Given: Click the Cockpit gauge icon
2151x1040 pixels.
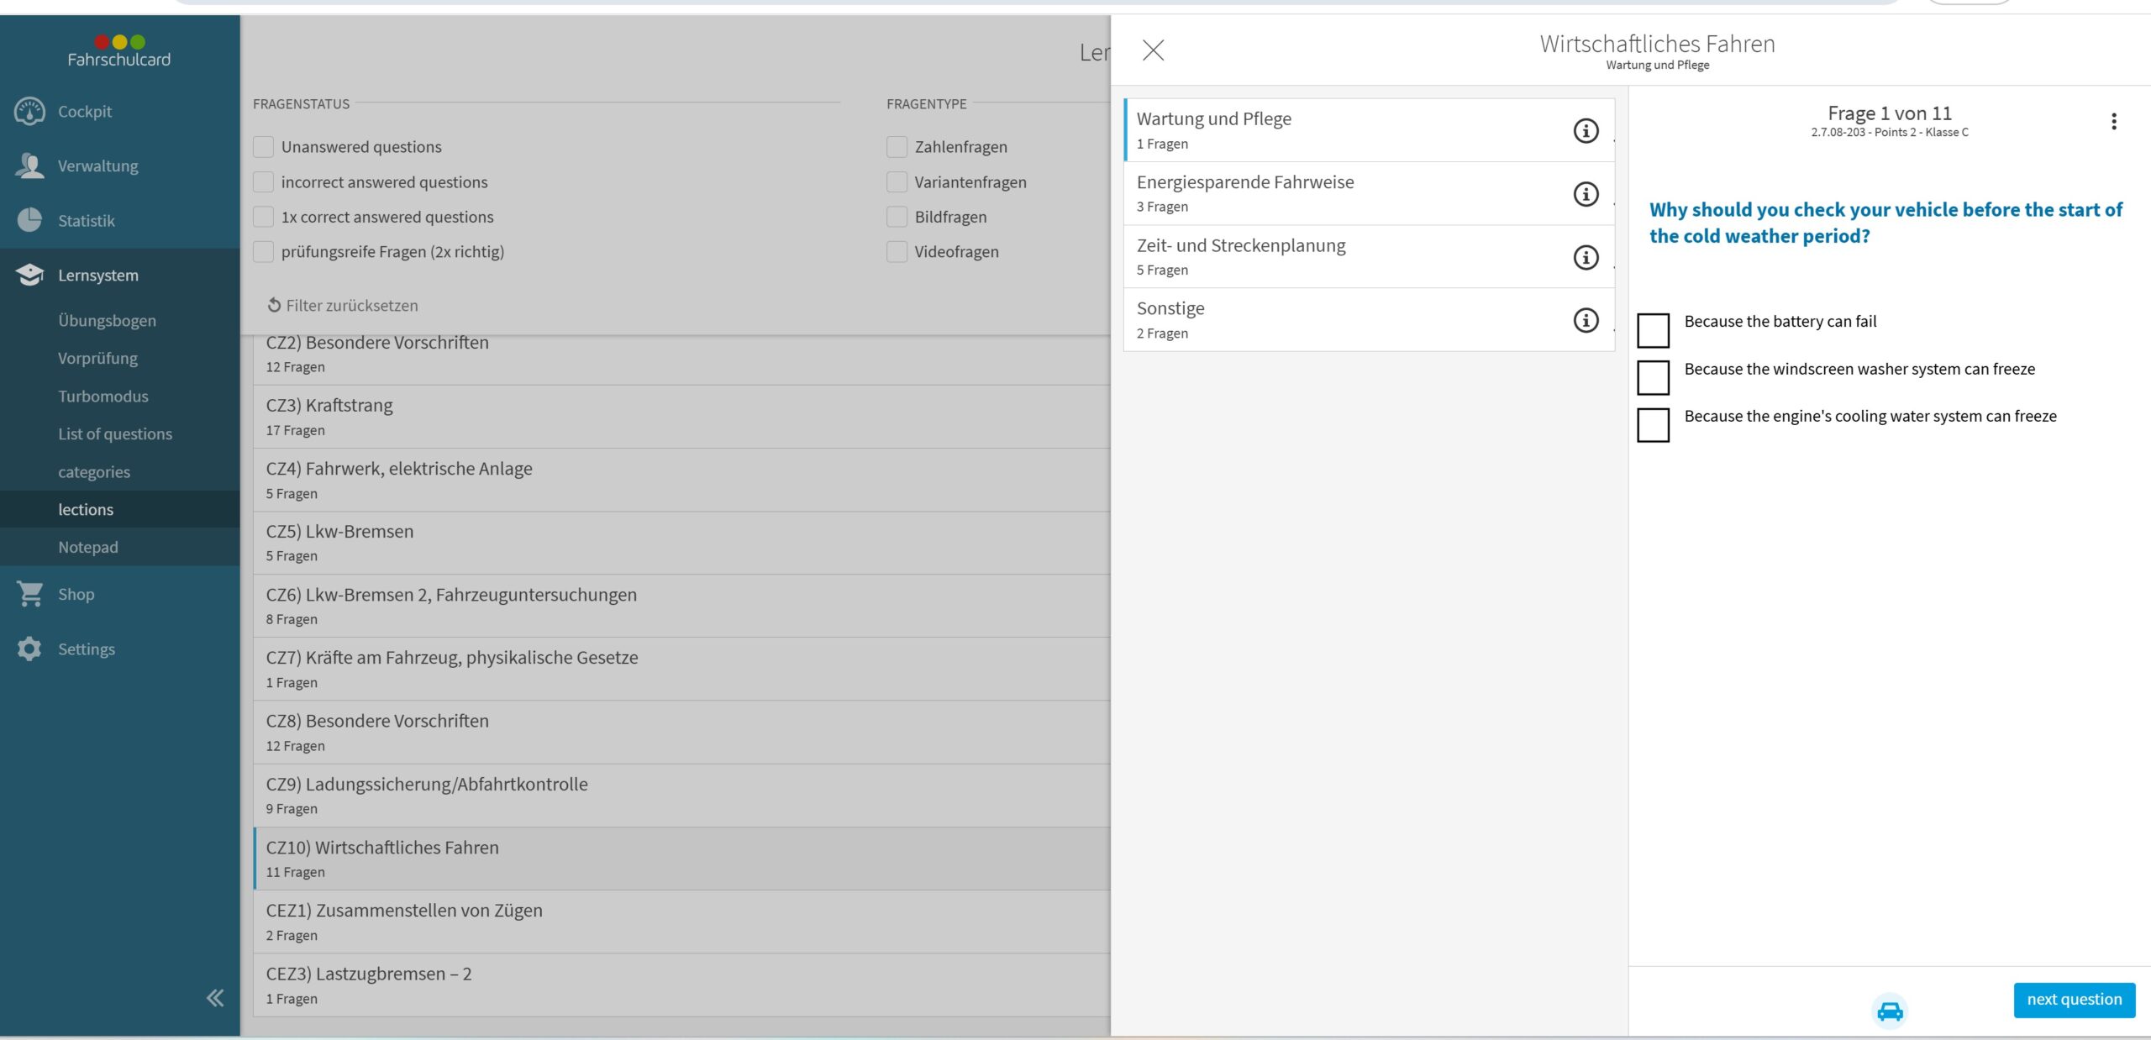Looking at the screenshot, I should tap(29, 111).
